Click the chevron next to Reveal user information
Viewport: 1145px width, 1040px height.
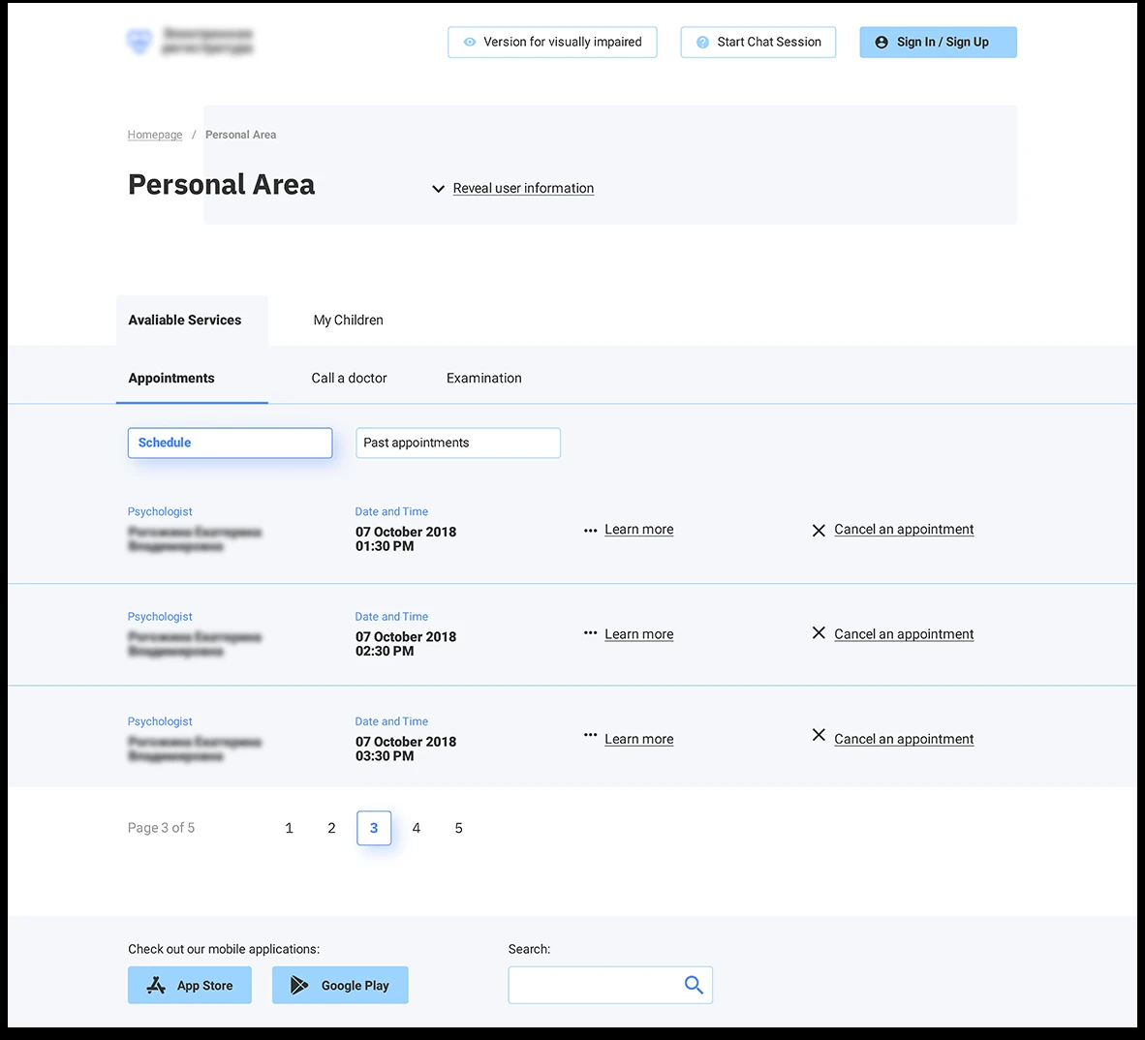(438, 189)
